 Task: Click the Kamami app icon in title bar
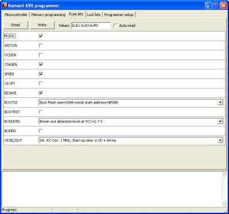coord(5,5)
